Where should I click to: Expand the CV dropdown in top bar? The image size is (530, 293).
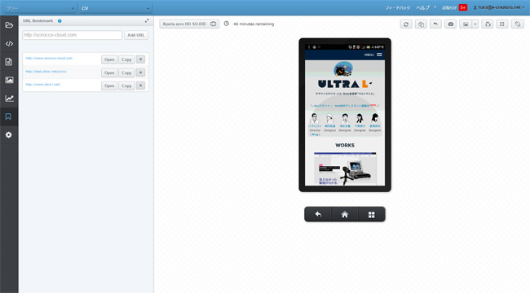[x=115, y=8]
